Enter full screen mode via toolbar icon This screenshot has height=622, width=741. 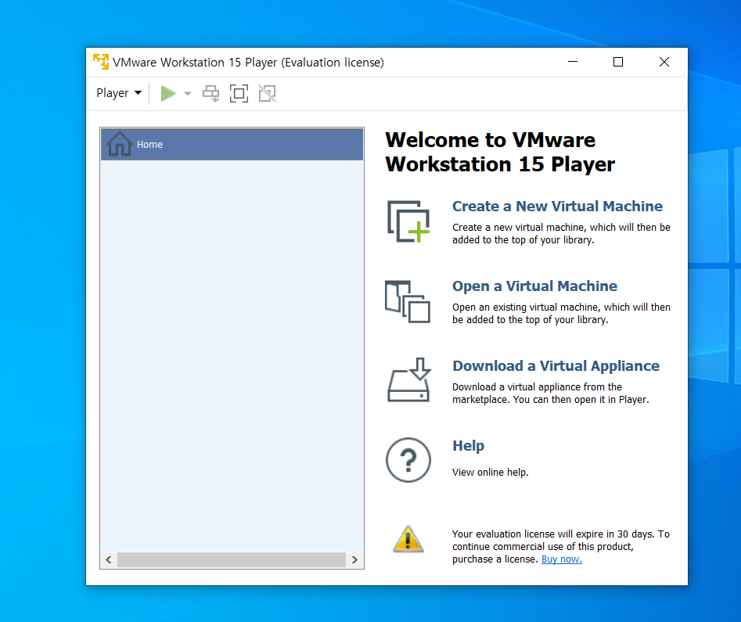(239, 94)
